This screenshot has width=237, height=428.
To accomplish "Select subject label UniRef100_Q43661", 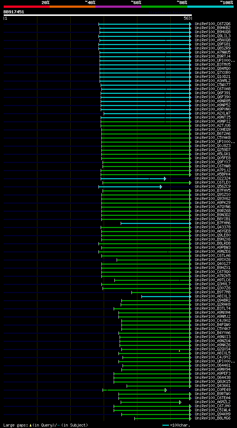I will [213, 386].
